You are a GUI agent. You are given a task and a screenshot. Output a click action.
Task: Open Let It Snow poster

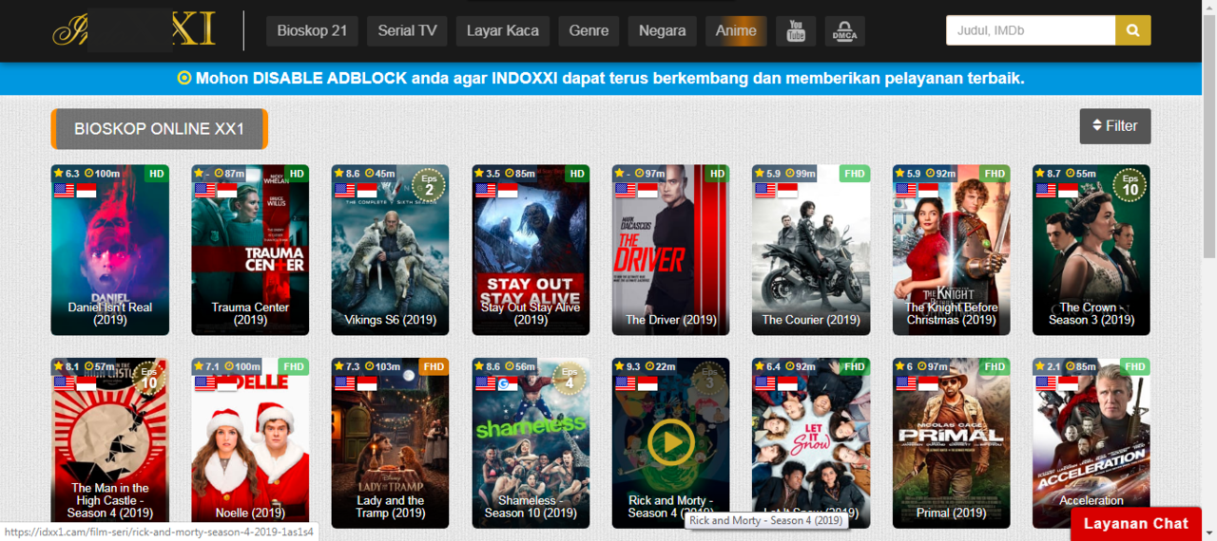[811, 443]
